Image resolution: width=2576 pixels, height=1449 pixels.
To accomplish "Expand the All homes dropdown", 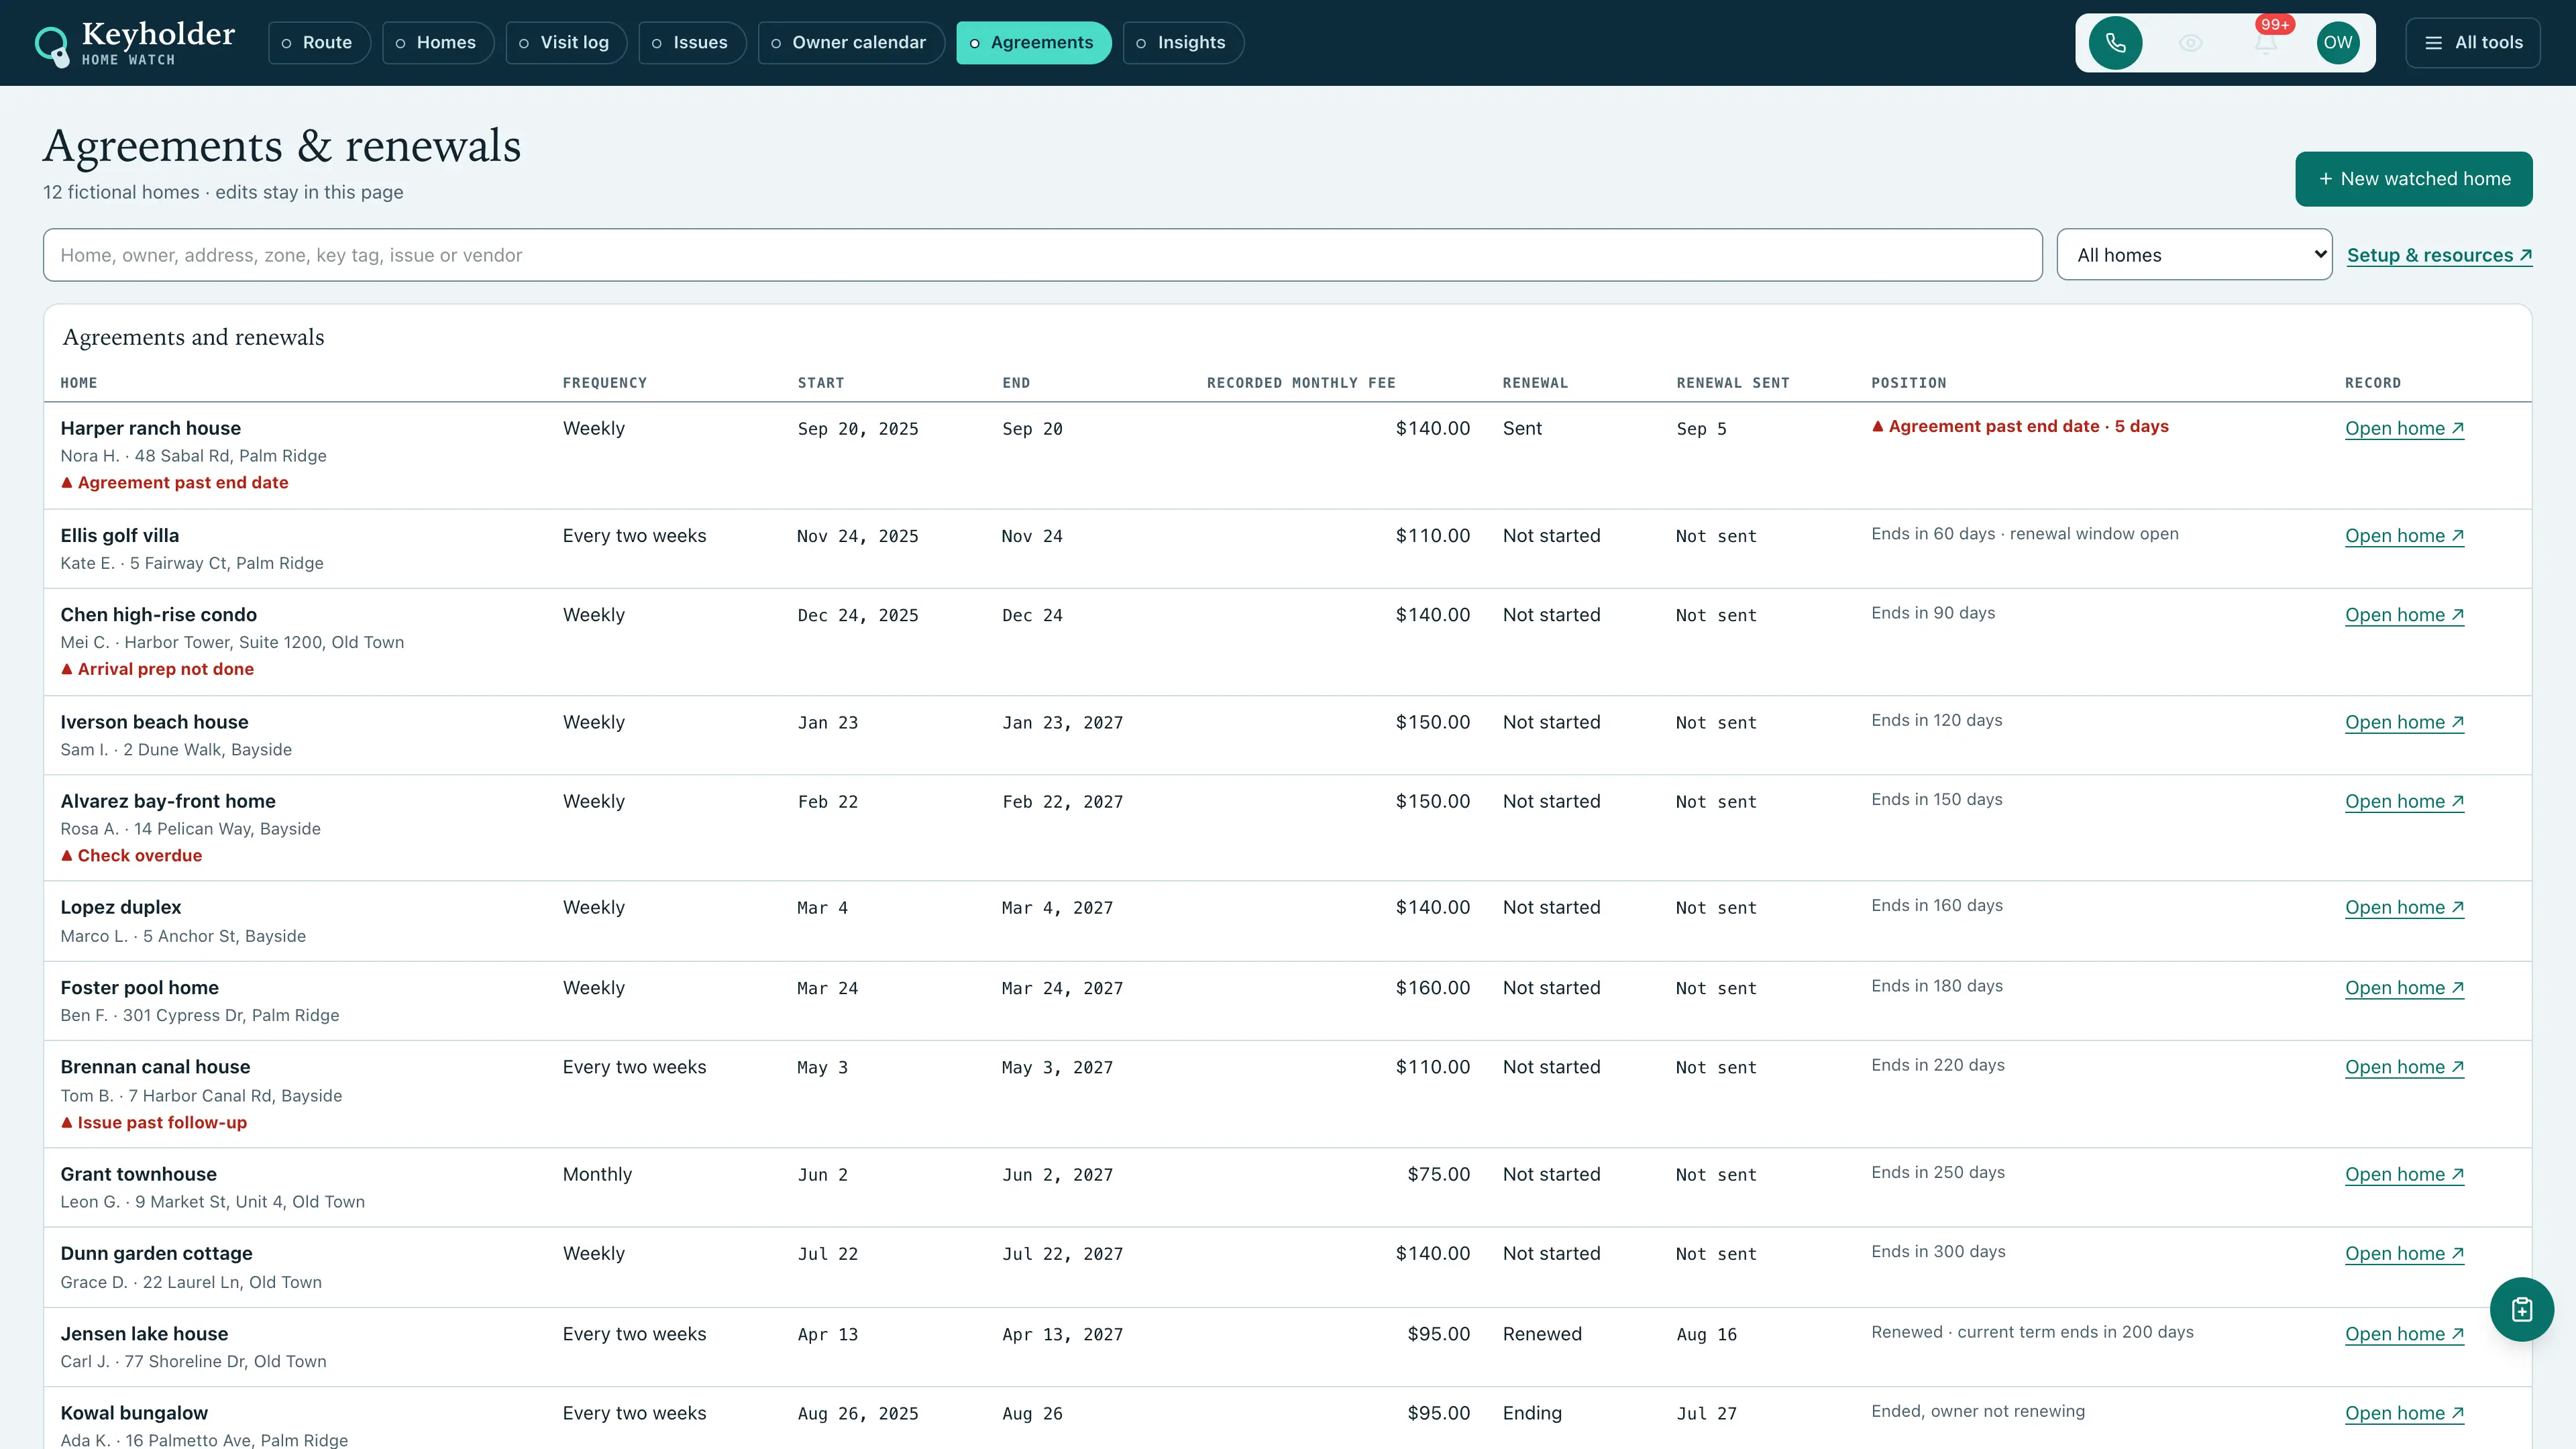I will pos(2194,255).
